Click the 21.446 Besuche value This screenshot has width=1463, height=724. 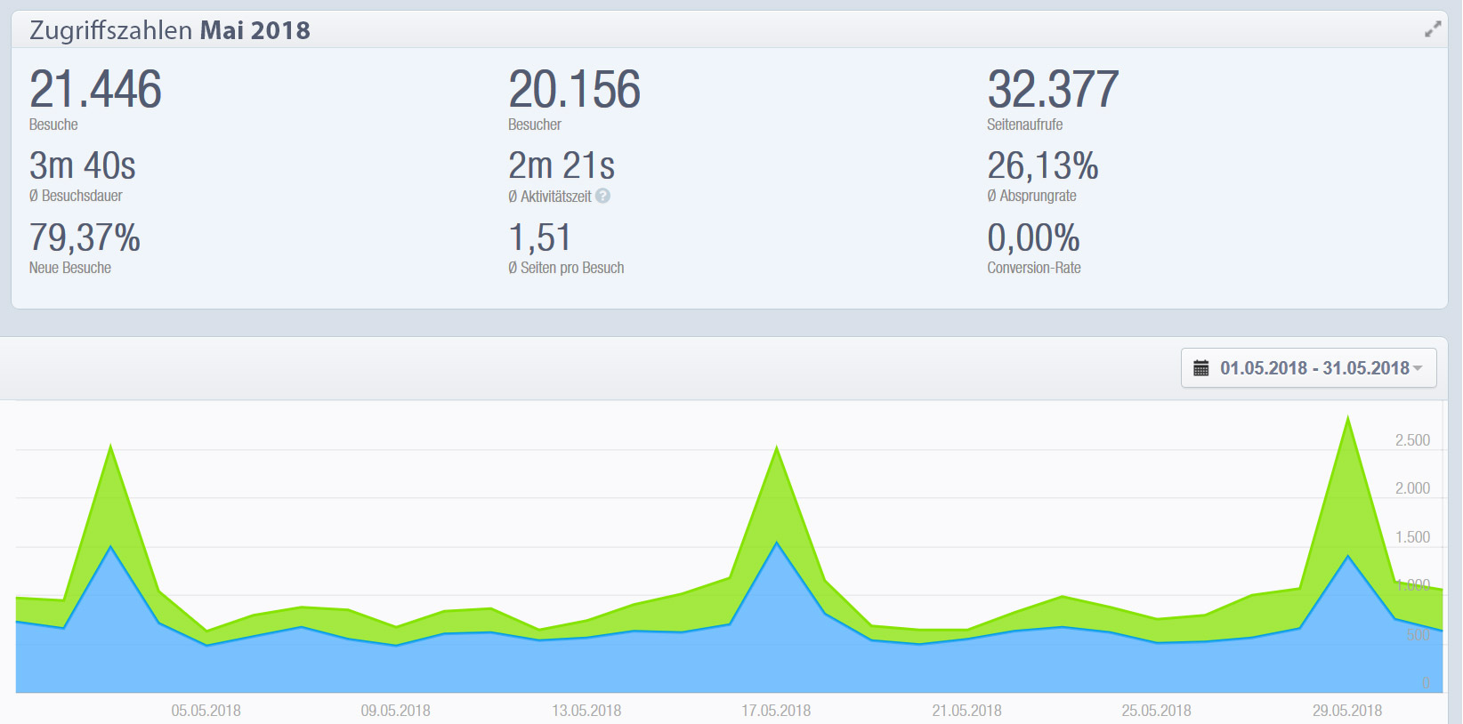(x=95, y=90)
